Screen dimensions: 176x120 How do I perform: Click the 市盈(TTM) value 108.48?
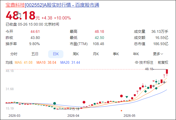point(98,44)
